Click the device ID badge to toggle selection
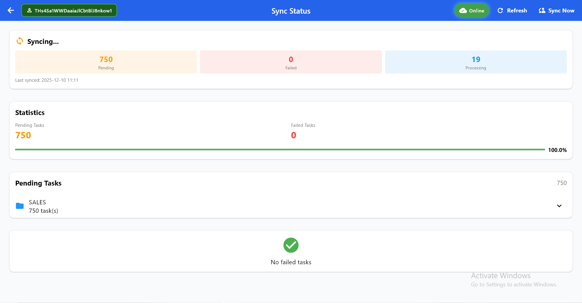Viewport: 582px width, 303px height. [x=69, y=10]
